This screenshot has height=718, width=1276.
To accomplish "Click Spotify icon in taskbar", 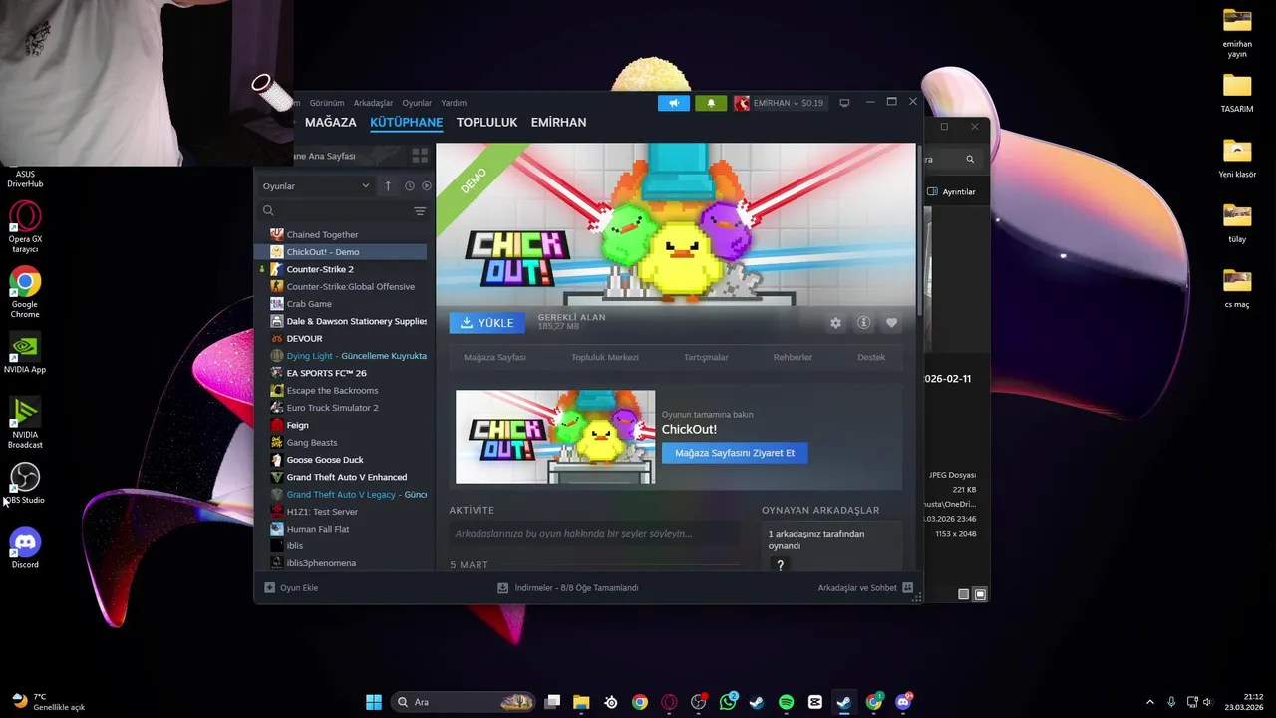I will point(786,702).
